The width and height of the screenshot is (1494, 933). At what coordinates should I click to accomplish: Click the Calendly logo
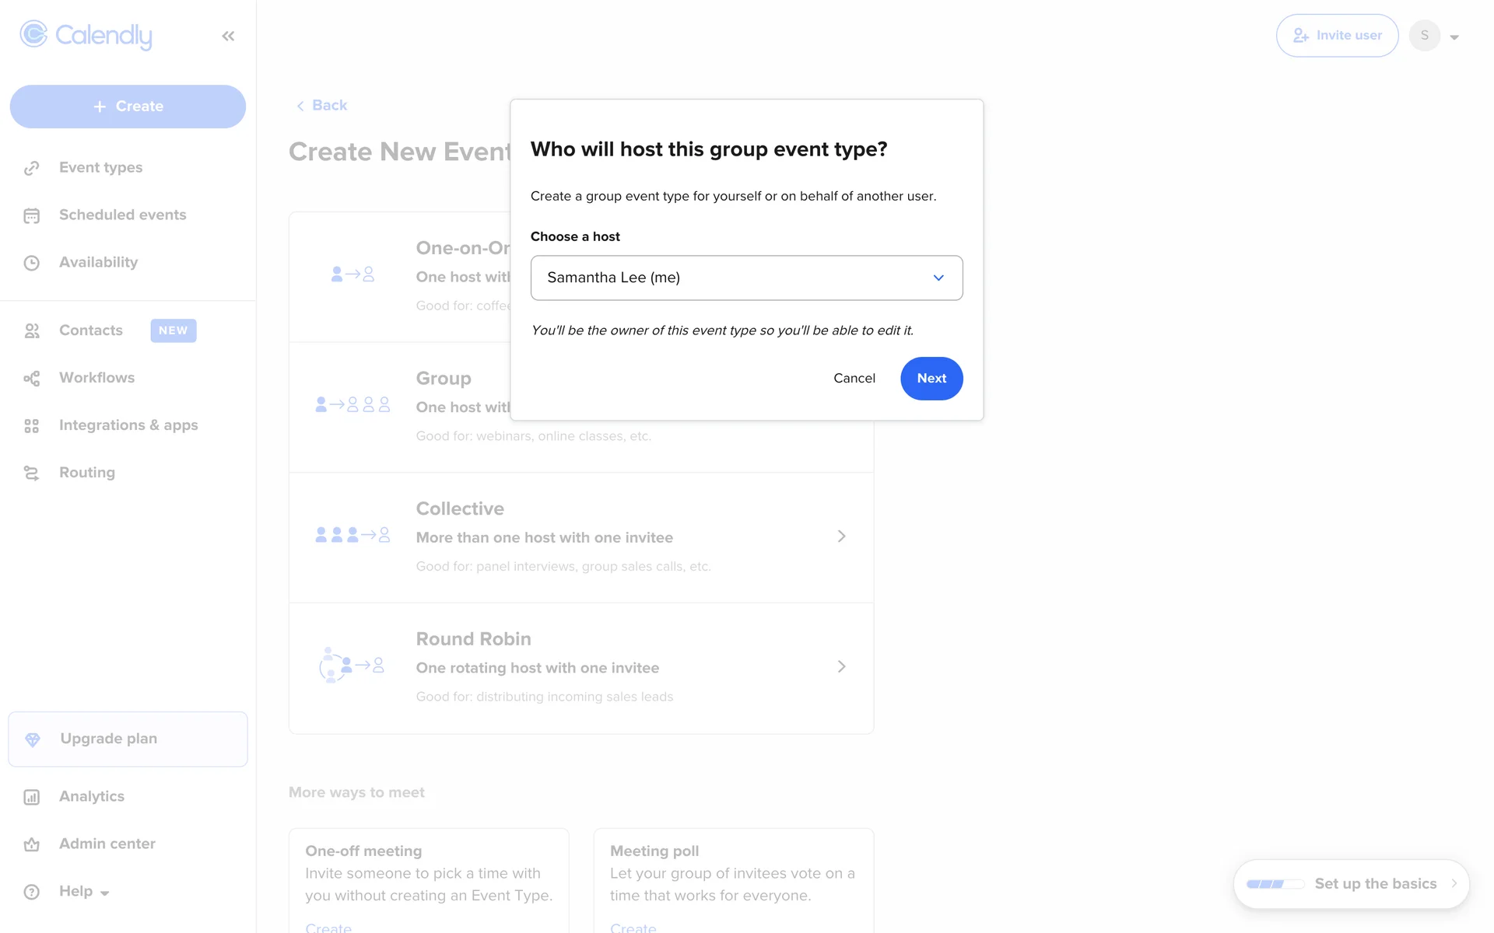pyautogui.click(x=86, y=35)
